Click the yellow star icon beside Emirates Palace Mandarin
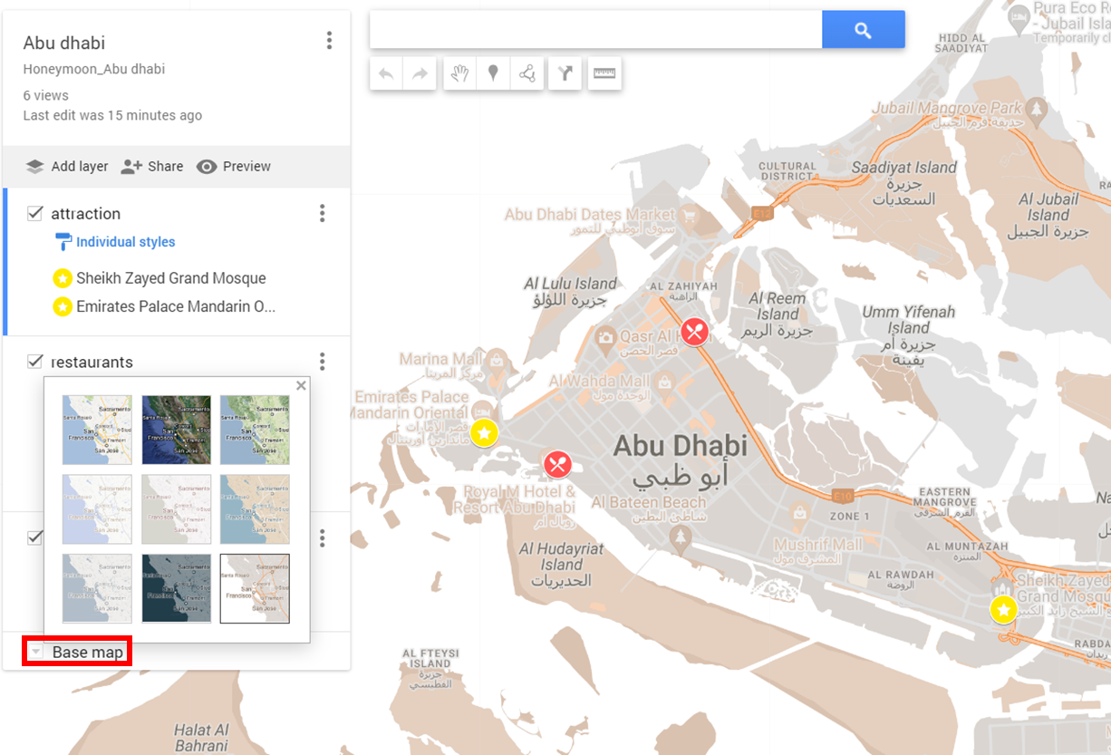 click(62, 306)
